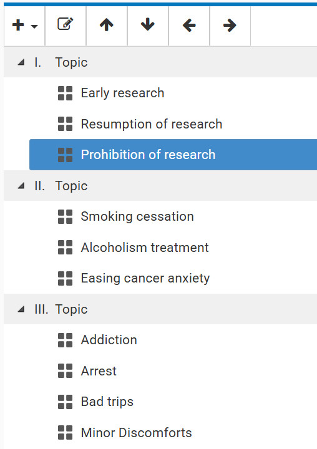This screenshot has height=449, width=317.
Task: Click the grid icon beside Prohibition of research
Action: (65, 155)
